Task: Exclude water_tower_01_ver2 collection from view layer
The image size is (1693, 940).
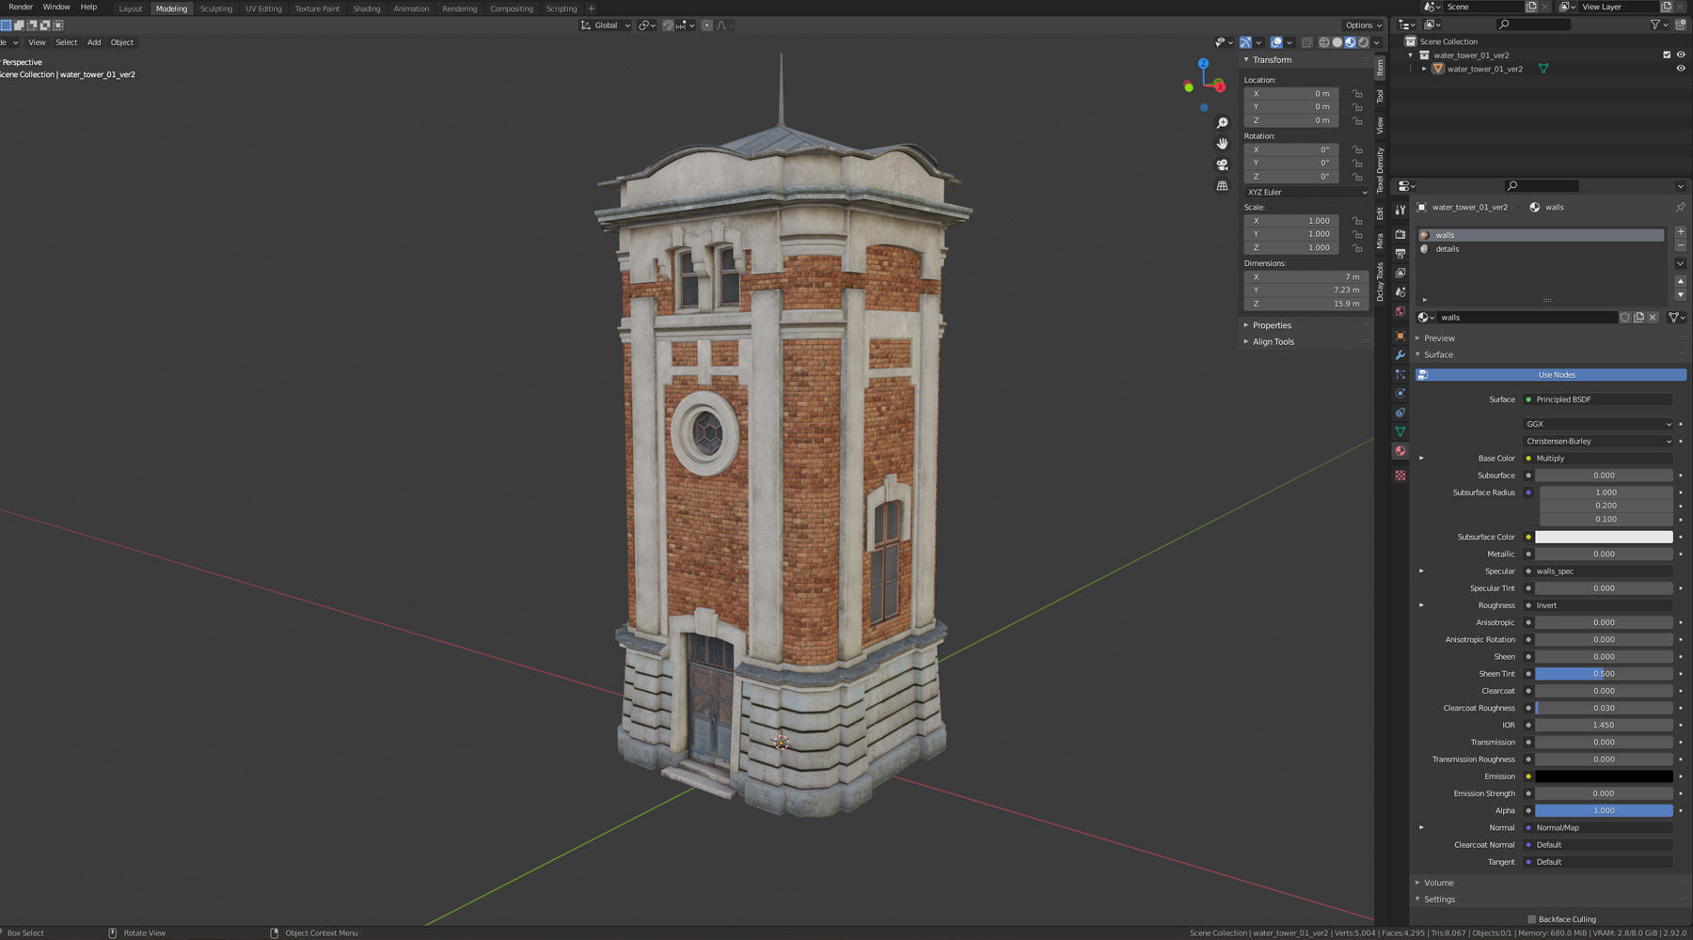Action: point(1667,55)
